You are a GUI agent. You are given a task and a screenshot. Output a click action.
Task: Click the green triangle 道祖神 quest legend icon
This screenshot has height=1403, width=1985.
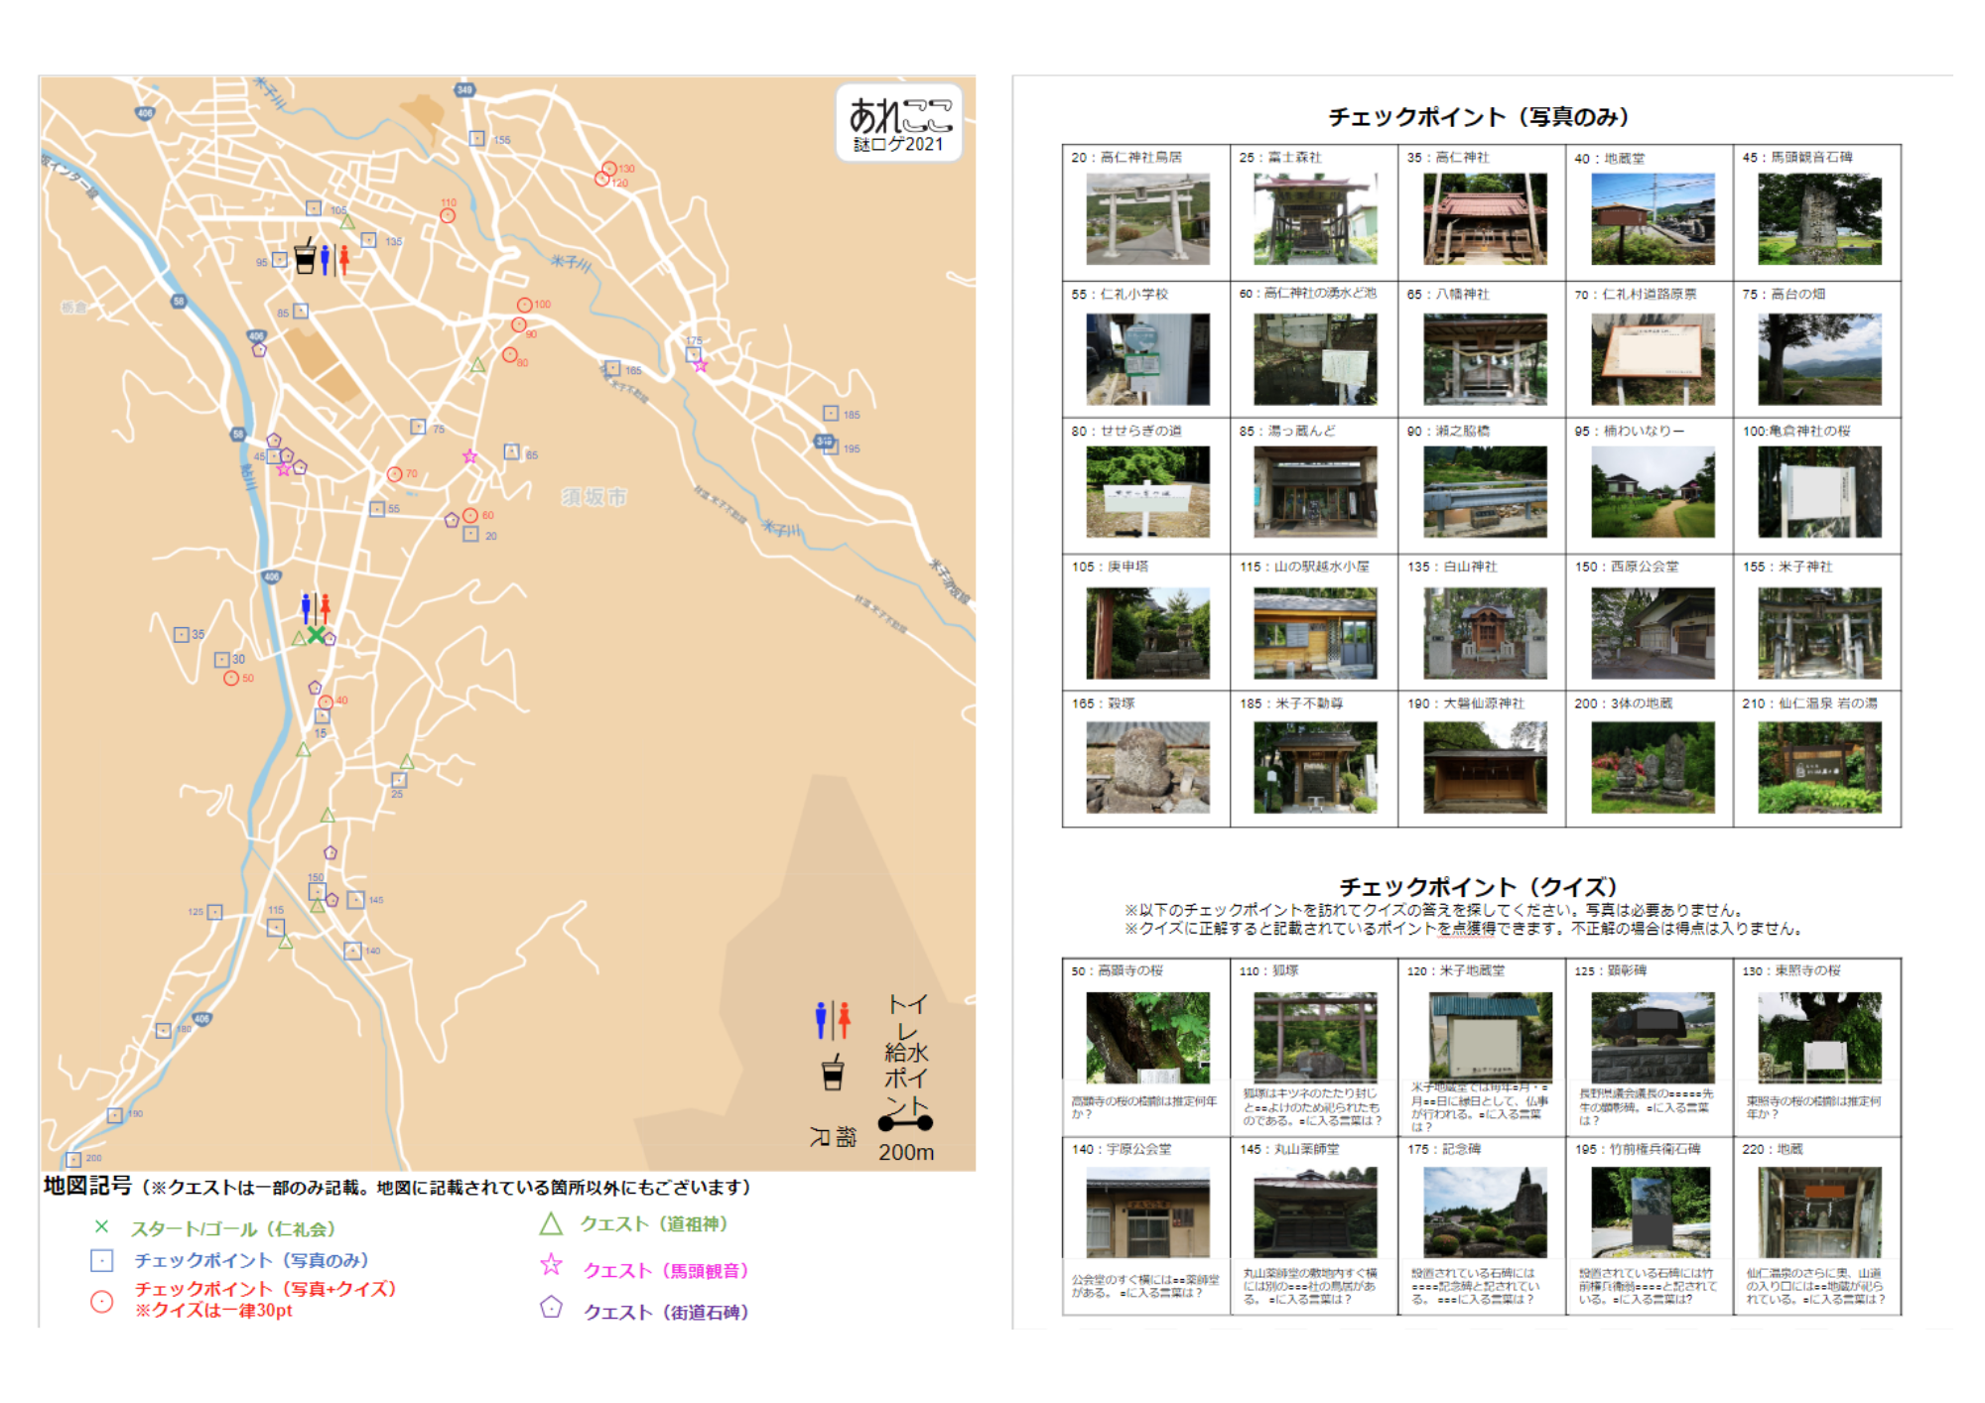pyautogui.click(x=551, y=1224)
